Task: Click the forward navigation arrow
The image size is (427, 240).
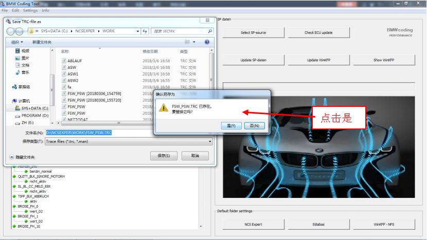Action: click(x=19, y=31)
